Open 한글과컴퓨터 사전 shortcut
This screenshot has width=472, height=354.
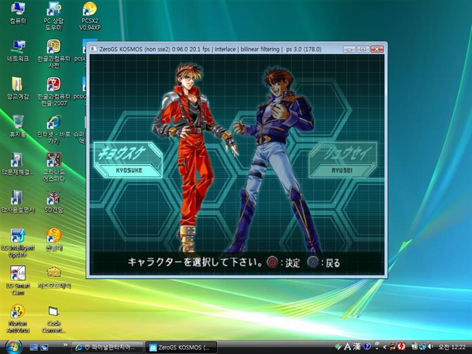[x=54, y=54]
